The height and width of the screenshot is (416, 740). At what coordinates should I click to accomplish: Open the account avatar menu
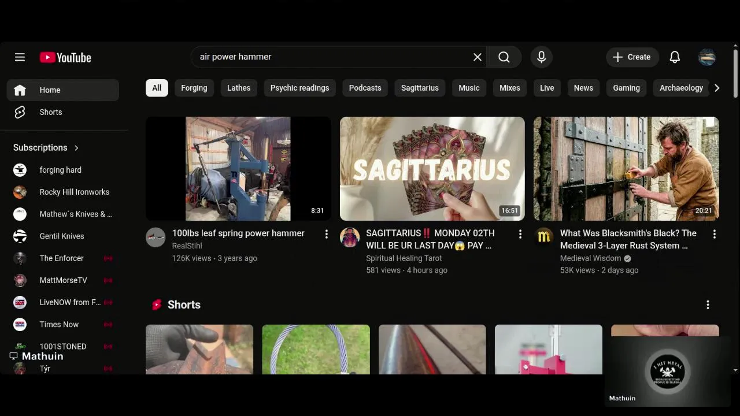coord(707,57)
